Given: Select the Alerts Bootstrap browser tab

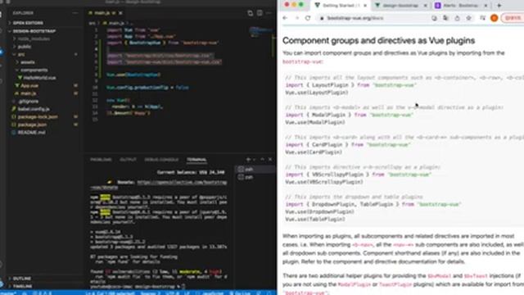Looking at the screenshot, I should click(460, 6).
